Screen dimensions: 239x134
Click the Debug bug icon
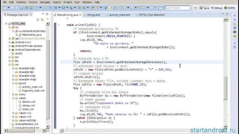(56, 8)
